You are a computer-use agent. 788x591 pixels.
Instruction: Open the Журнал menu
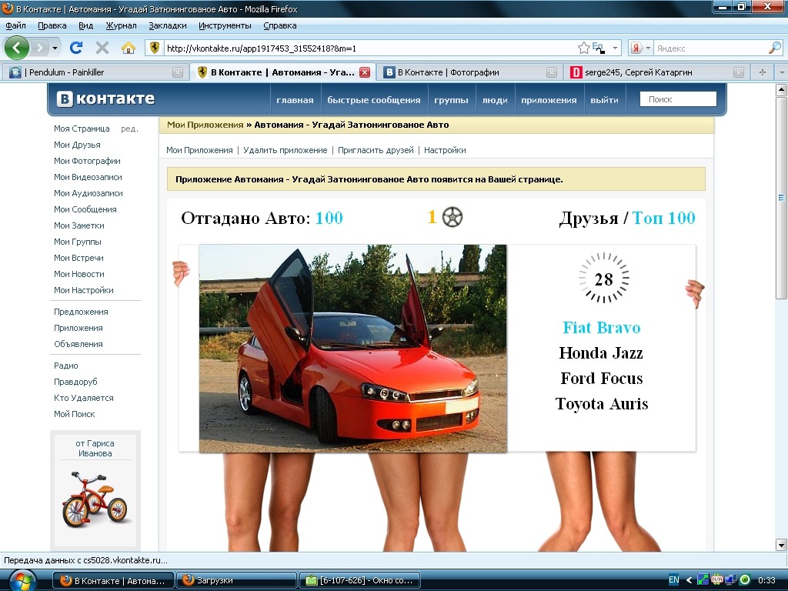(121, 25)
